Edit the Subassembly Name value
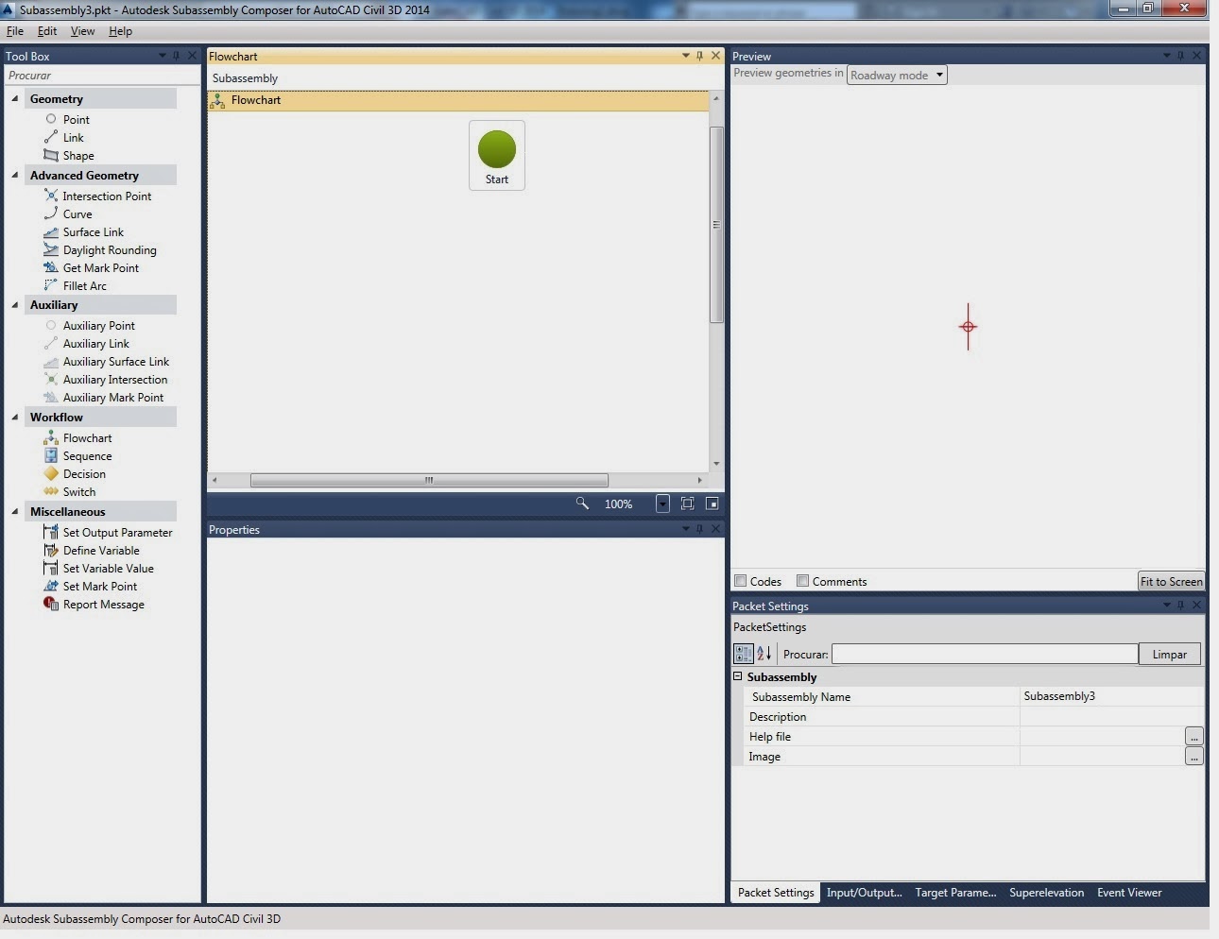1219x939 pixels. (x=1111, y=696)
